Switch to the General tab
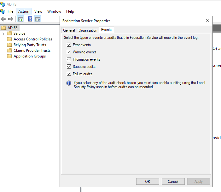The width and height of the screenshot is (221, 192). (x=69, y=30)
